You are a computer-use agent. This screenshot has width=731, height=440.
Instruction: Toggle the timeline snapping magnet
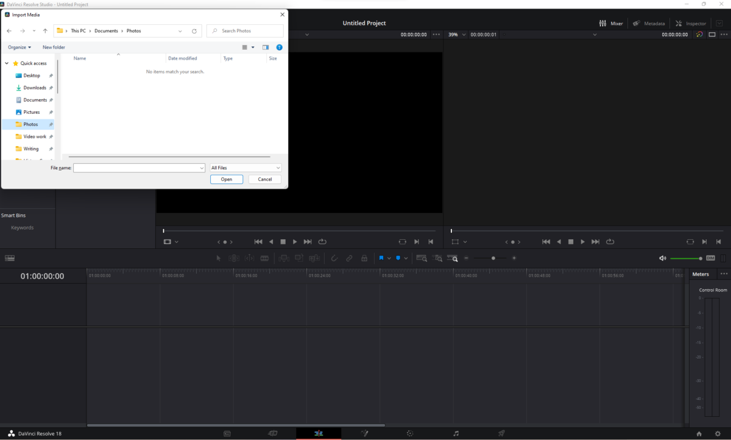334,258
